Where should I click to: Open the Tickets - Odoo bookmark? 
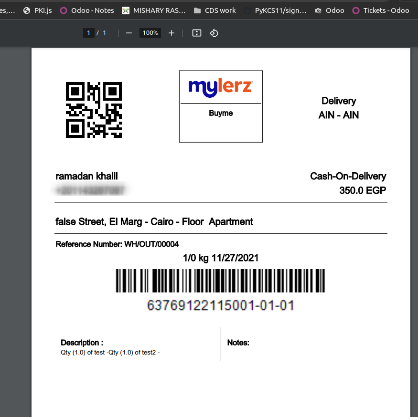click(381, 10)
